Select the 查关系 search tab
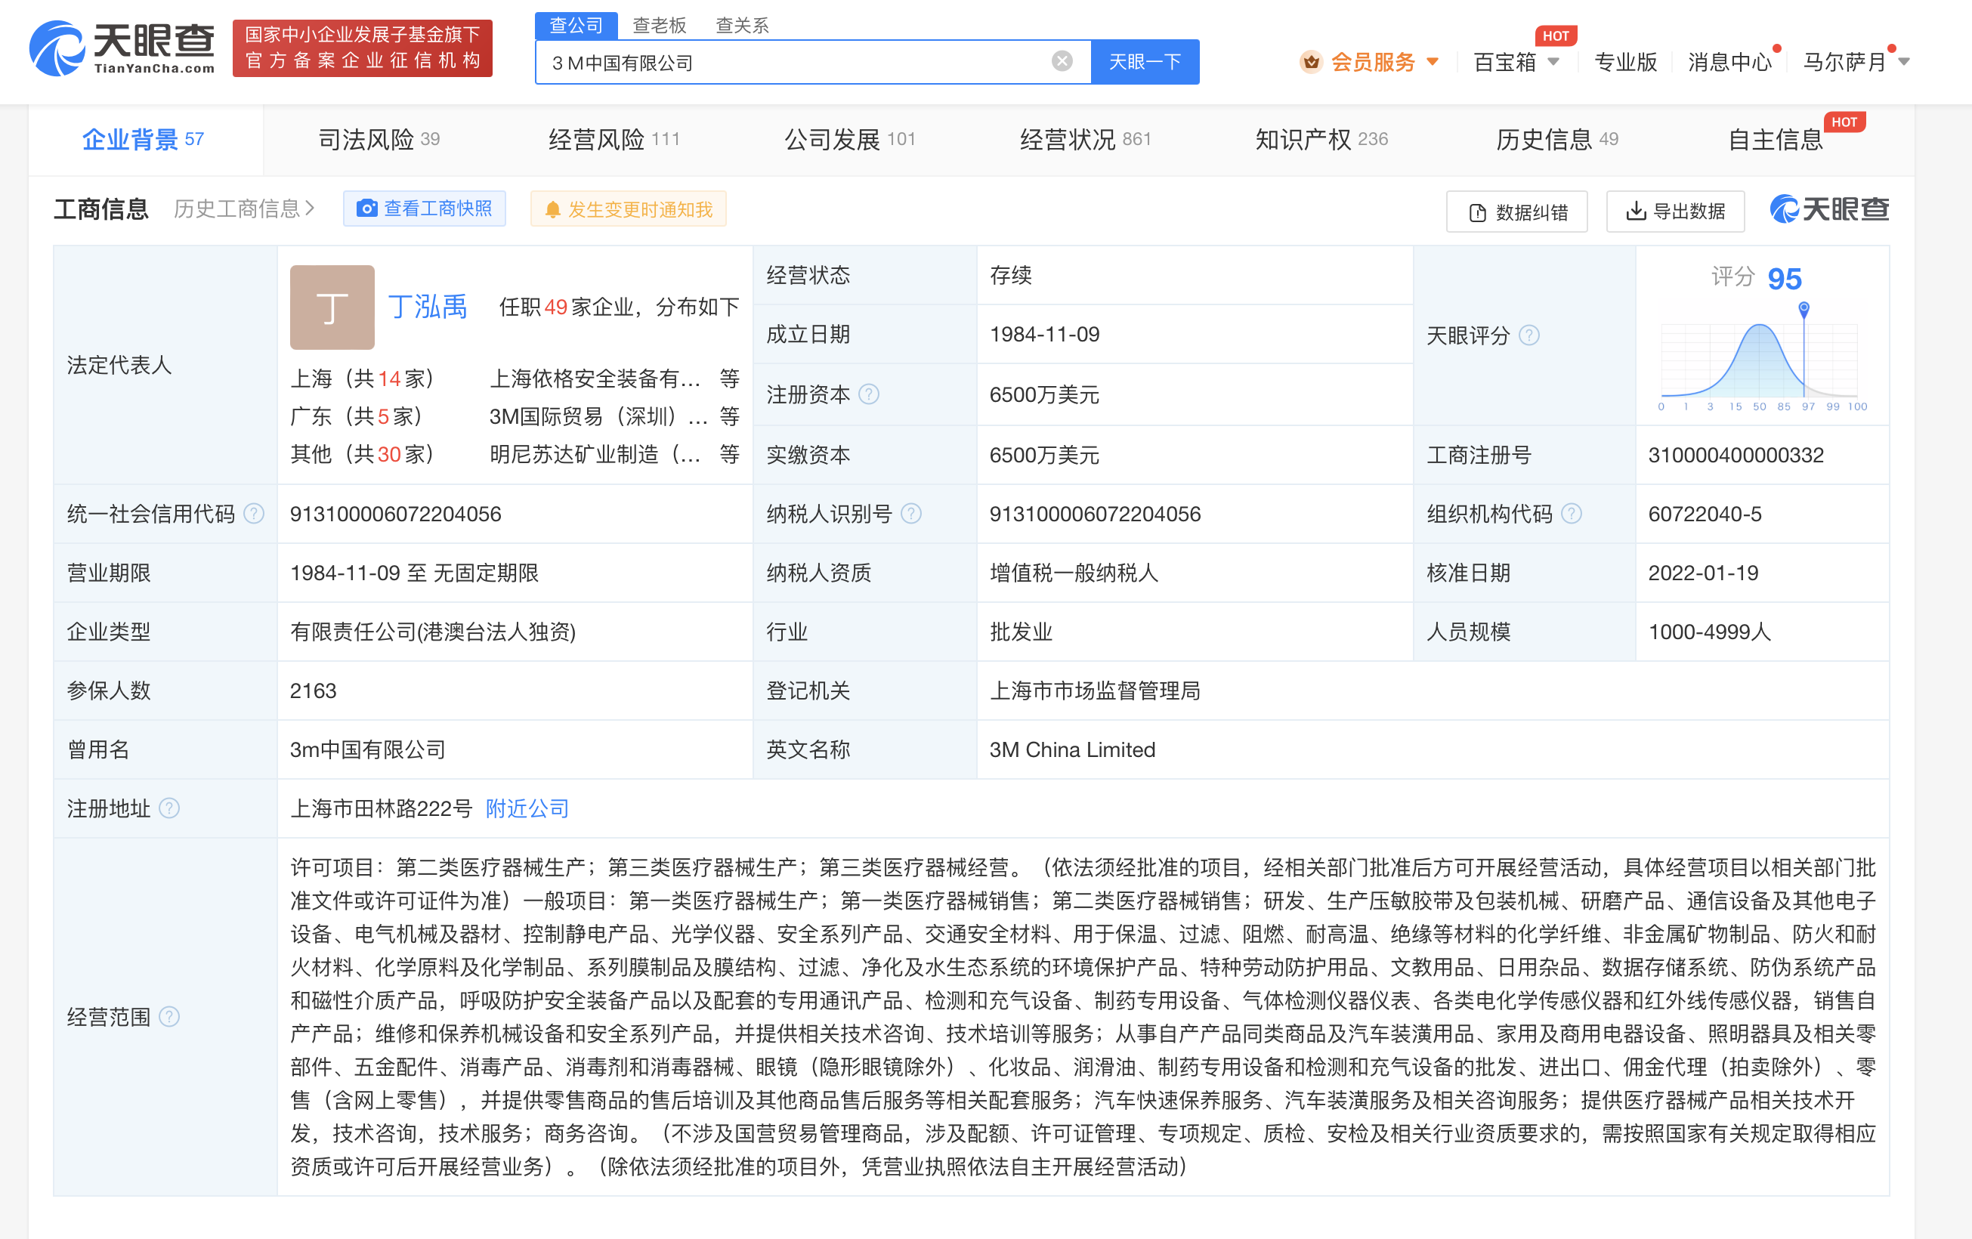The width and height of the screenshot is (1972, 1239). 742,26
